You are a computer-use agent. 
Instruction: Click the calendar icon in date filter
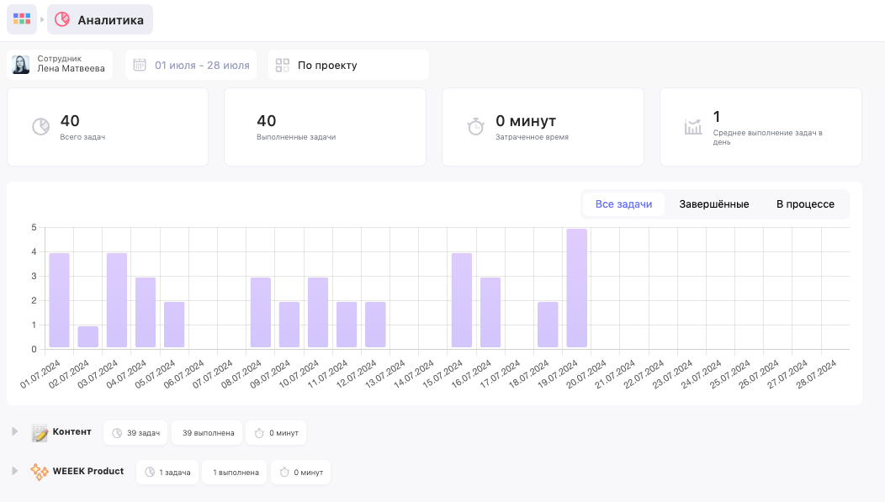click(x=140, y=65)
